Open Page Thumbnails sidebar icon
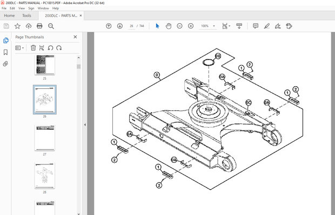This screenshot has height=215, width=335. point(6,40)
